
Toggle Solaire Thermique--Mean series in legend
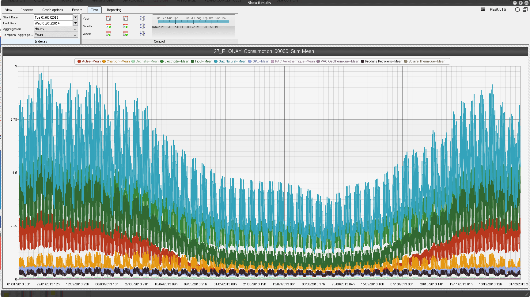click(x=425, y=61)
